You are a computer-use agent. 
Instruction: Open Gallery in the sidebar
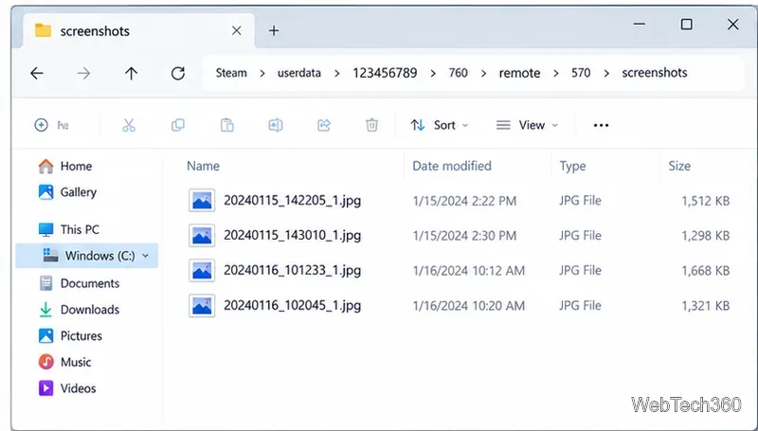click(x=67, y=192)
